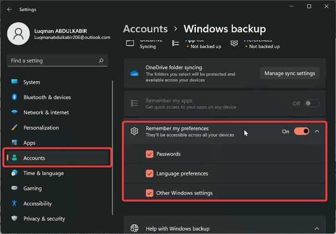Click the account email address
Image resolution: width=336 pixels, height=234 pixels.
(72, 37)
